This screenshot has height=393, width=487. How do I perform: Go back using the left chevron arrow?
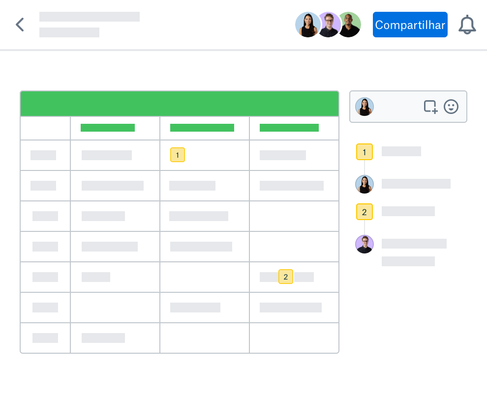pyautogui.click(x=20, y=25)
